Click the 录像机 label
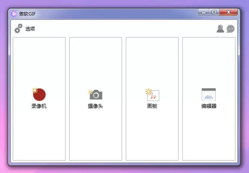 (x=39, y=106)
